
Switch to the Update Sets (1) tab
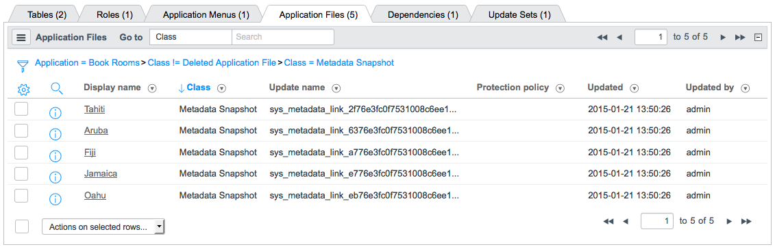(x=519, y=15)
